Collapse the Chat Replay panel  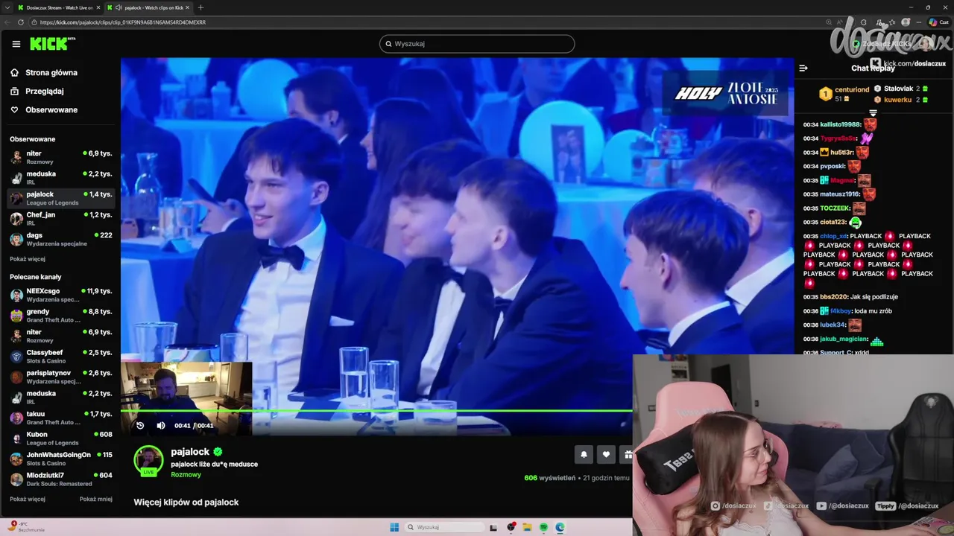coord(803,68)
